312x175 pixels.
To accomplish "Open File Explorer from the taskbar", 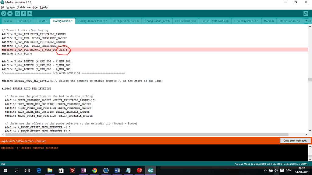I will pyautogui.click(x=50, y=170).
